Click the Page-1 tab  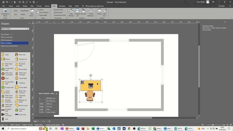[x=36, y=121]
